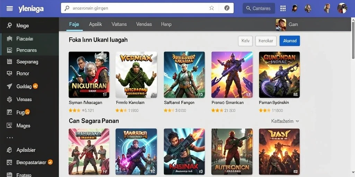Open the hamburger menu beside yleniaga logo
This screenshot has width=355, height=177.
(x=10, y=9)
